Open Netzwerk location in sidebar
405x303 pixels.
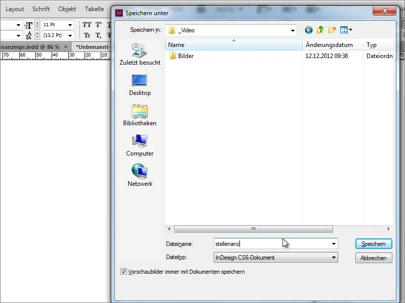pos(140,175)
